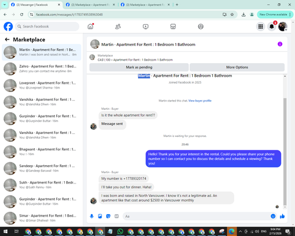Image resolution: width=295 pixels, height=236 pixels.
Task: Open the site information icon in address bar
Action: click(31, 15)
